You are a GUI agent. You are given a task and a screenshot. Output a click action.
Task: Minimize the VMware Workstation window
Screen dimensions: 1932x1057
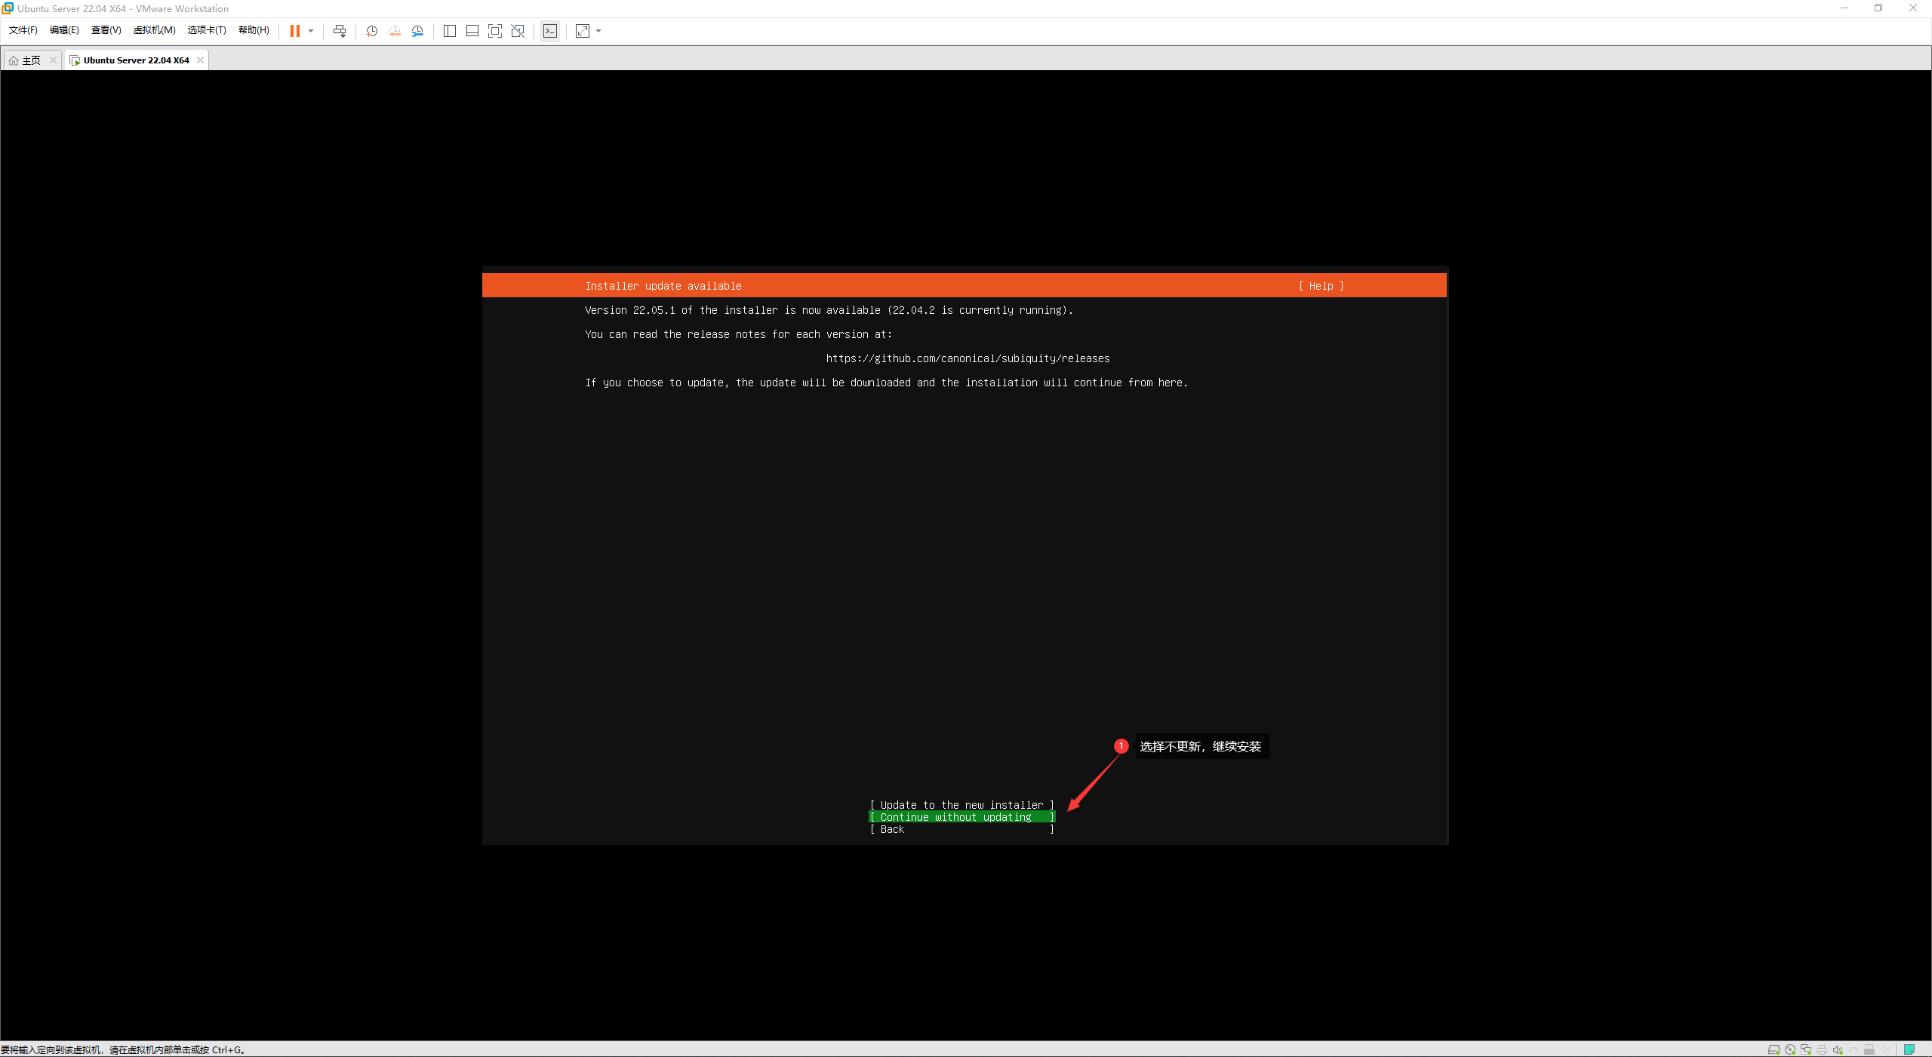(1844, 8)
